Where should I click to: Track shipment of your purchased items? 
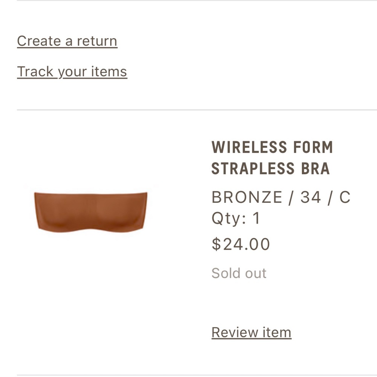72,71
